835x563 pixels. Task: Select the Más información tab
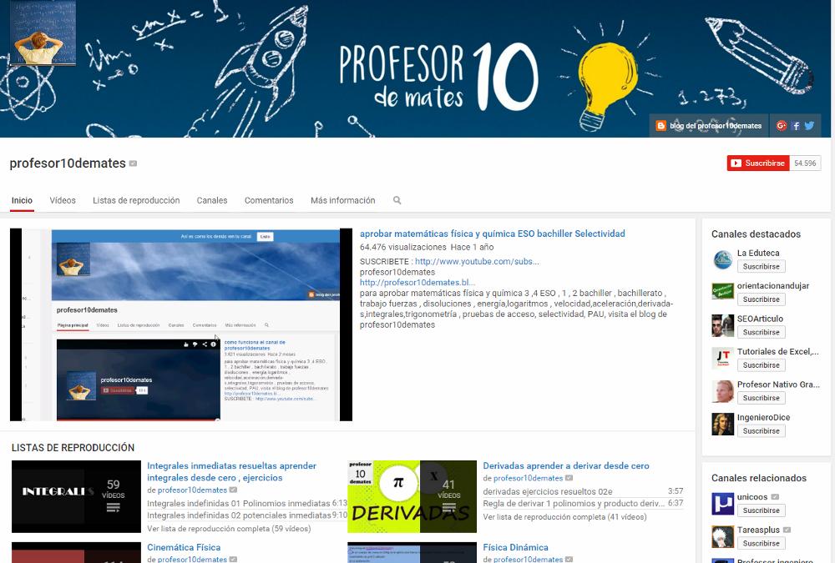tap(343, 201)
